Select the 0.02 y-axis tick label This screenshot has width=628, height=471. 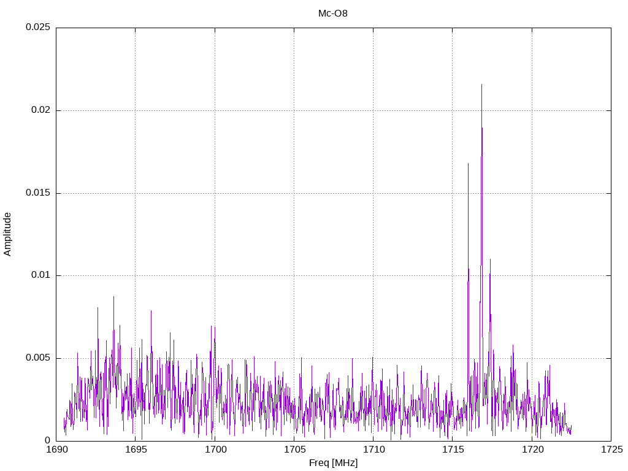click(40, 110)
